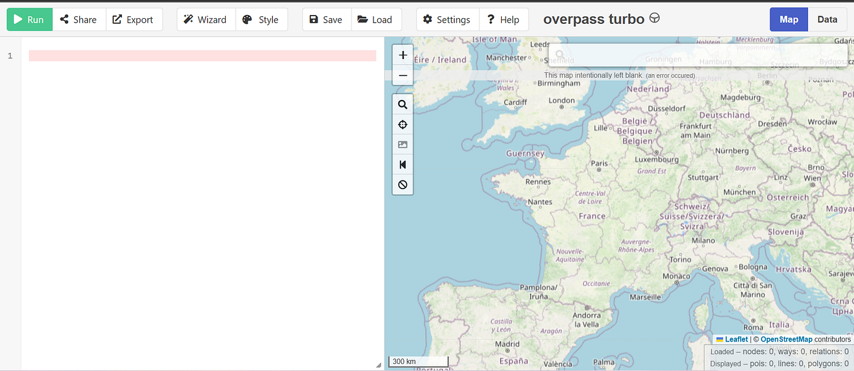The width and height of the screenshot is (854, 371).
Task: Click the Leaflet attribution link
Action: [736, 339]
